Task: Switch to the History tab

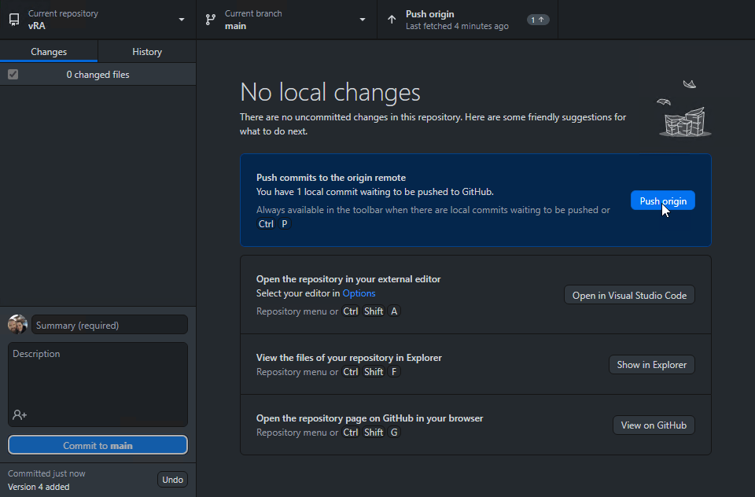Action: [x=147, y=52]
